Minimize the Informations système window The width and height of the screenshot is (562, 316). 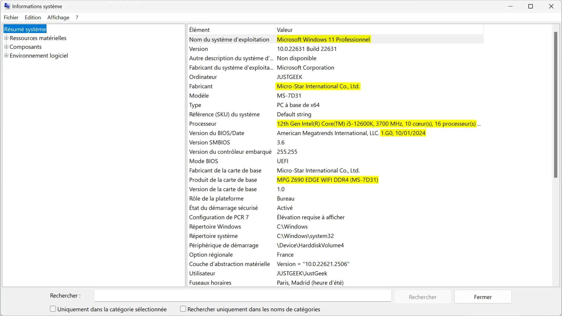510,6
